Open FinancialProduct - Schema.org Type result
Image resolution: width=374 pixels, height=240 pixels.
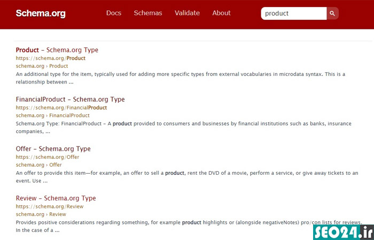(71, 99)
